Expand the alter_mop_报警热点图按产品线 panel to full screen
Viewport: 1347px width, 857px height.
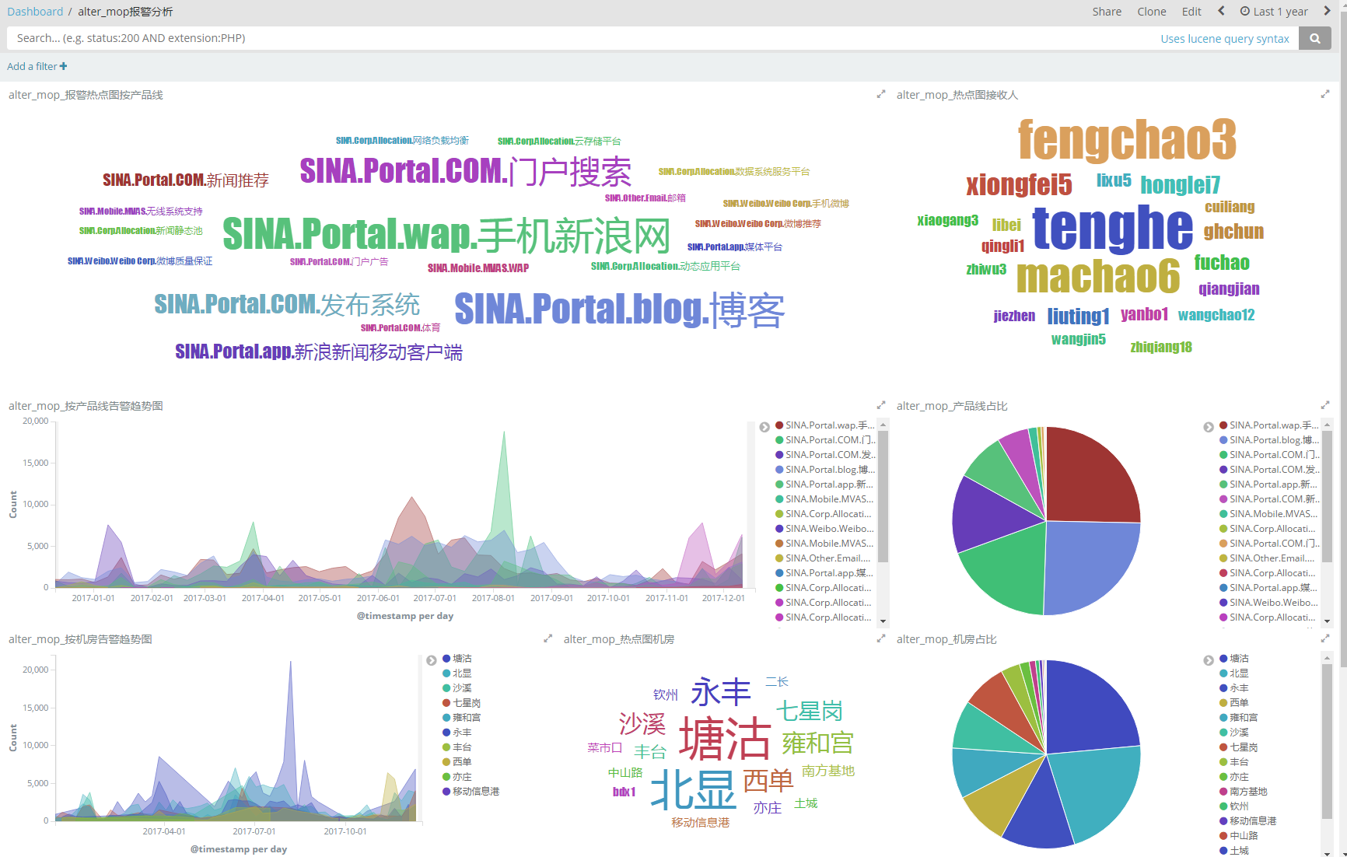coord(881,94)
